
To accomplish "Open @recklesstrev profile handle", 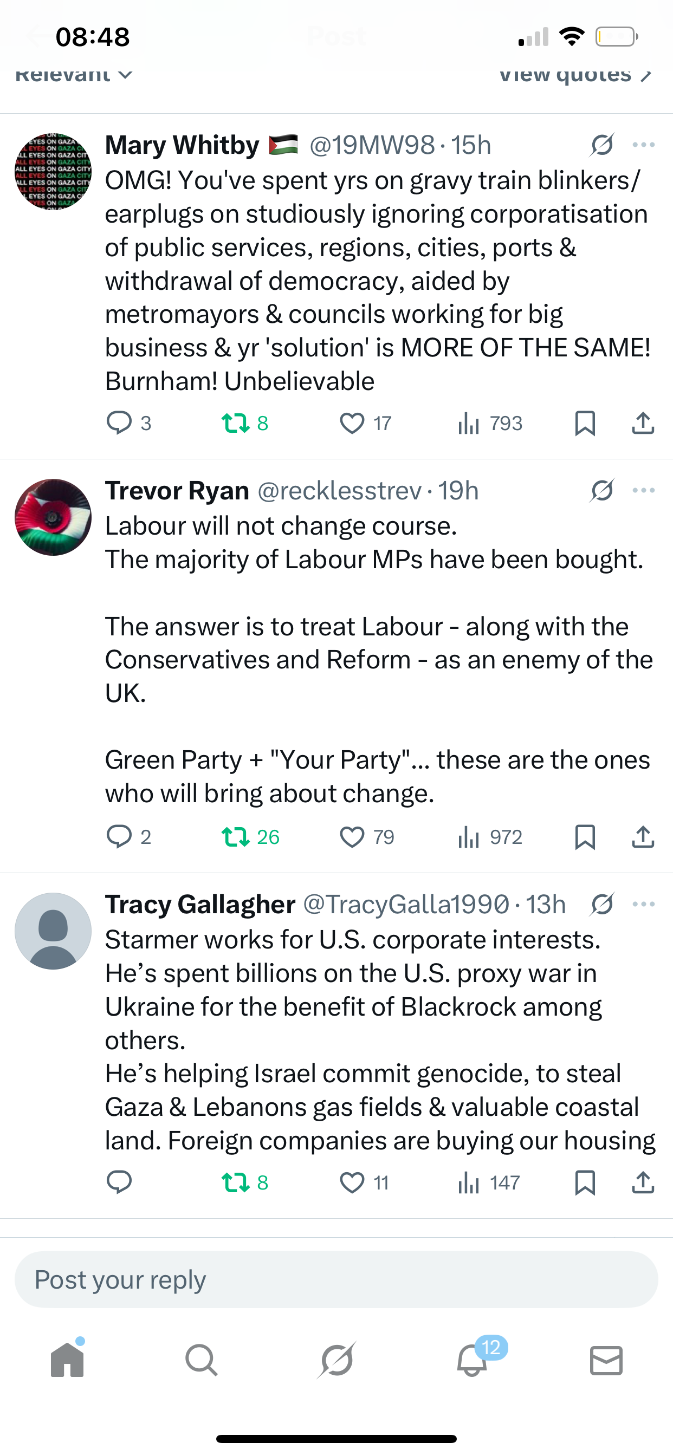I will tap(339, 491).
